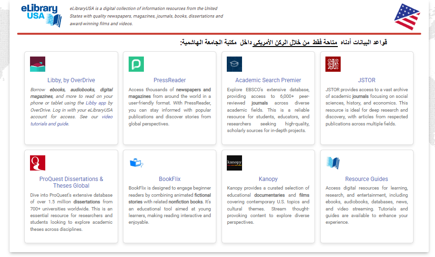Image resolution: width=435 pixels, height=257 pixels.
Task: Click the Libby card description text
Action: tap(71, 106)
